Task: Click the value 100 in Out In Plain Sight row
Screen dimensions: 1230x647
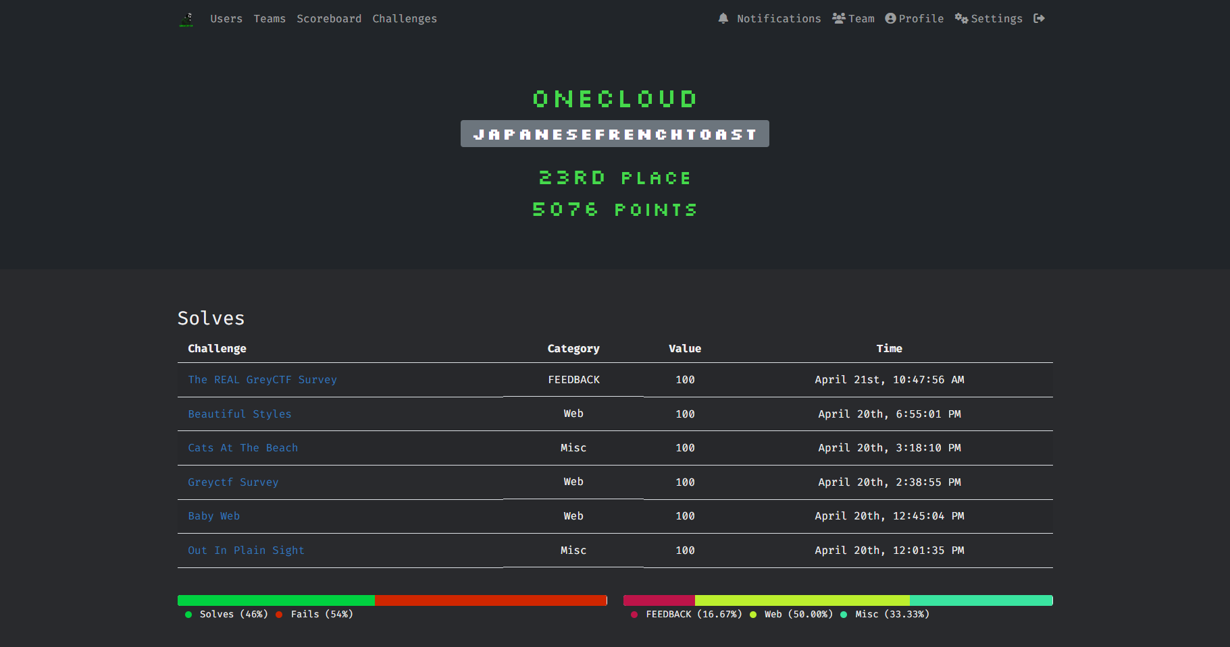Action: [x=685, y=551]
